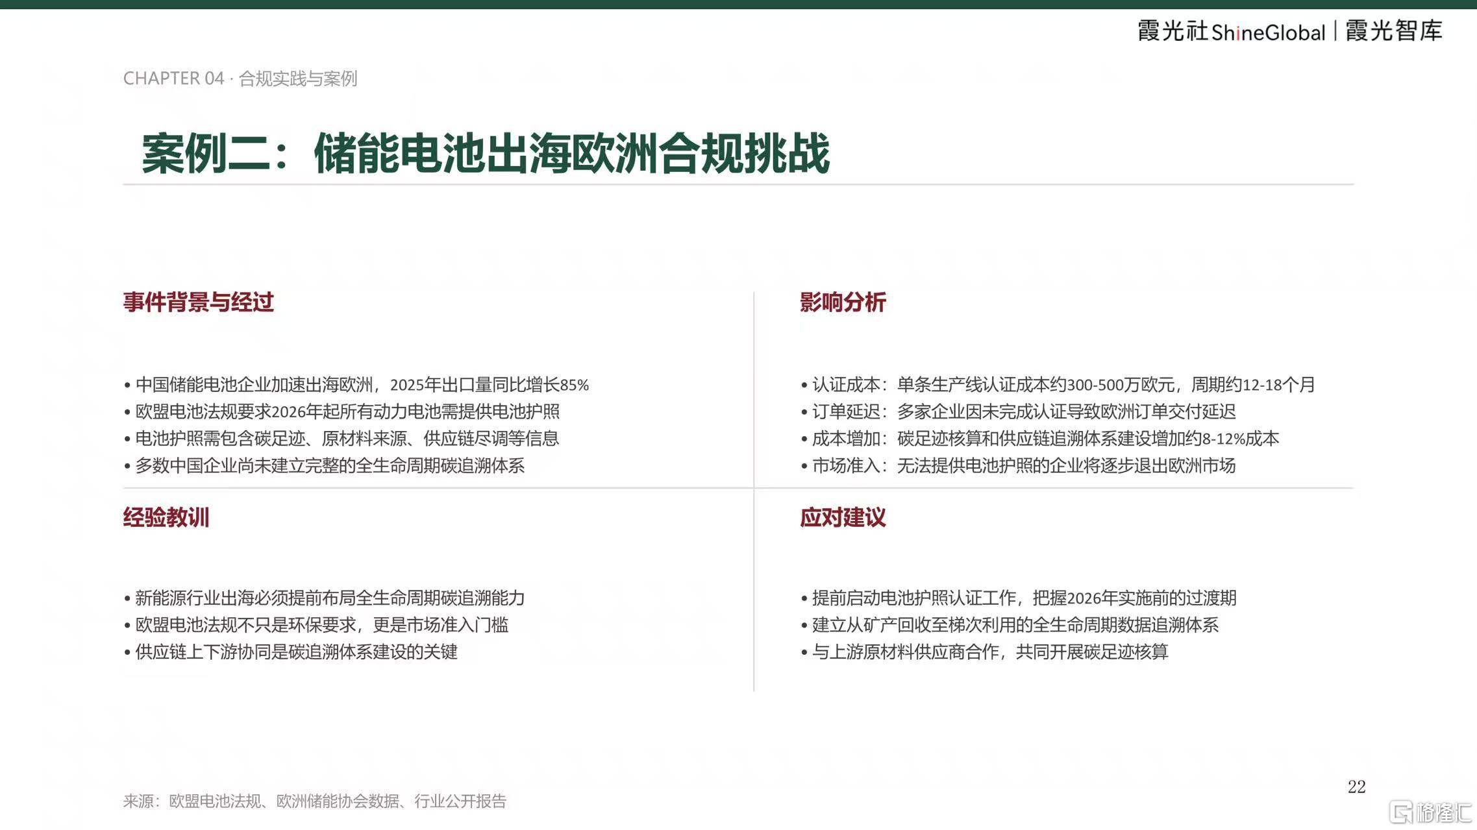1477x830 pixels.
Task: Click the source line '来源：欧盟电池法规、欧洲储能协会数据、行业公开报告'
Action: (x=315, y=801)
